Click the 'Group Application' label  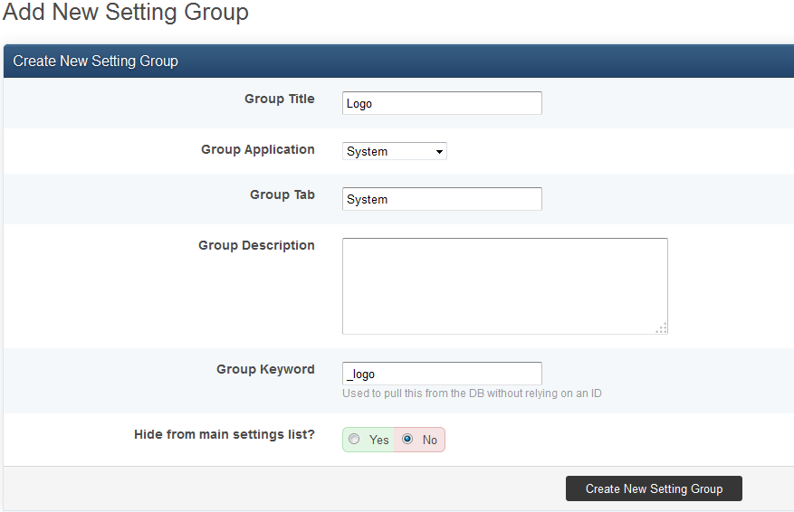(257, 149)
